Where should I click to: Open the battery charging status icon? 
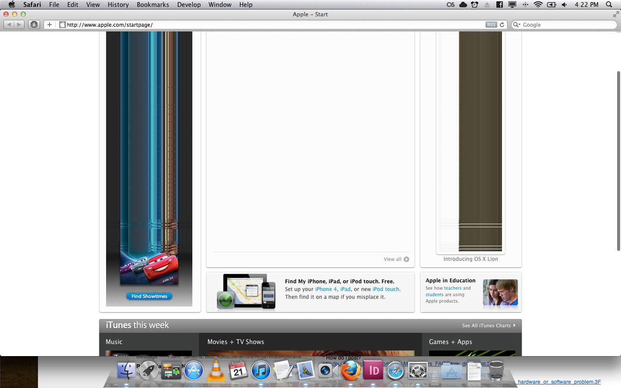pos(552,4)
